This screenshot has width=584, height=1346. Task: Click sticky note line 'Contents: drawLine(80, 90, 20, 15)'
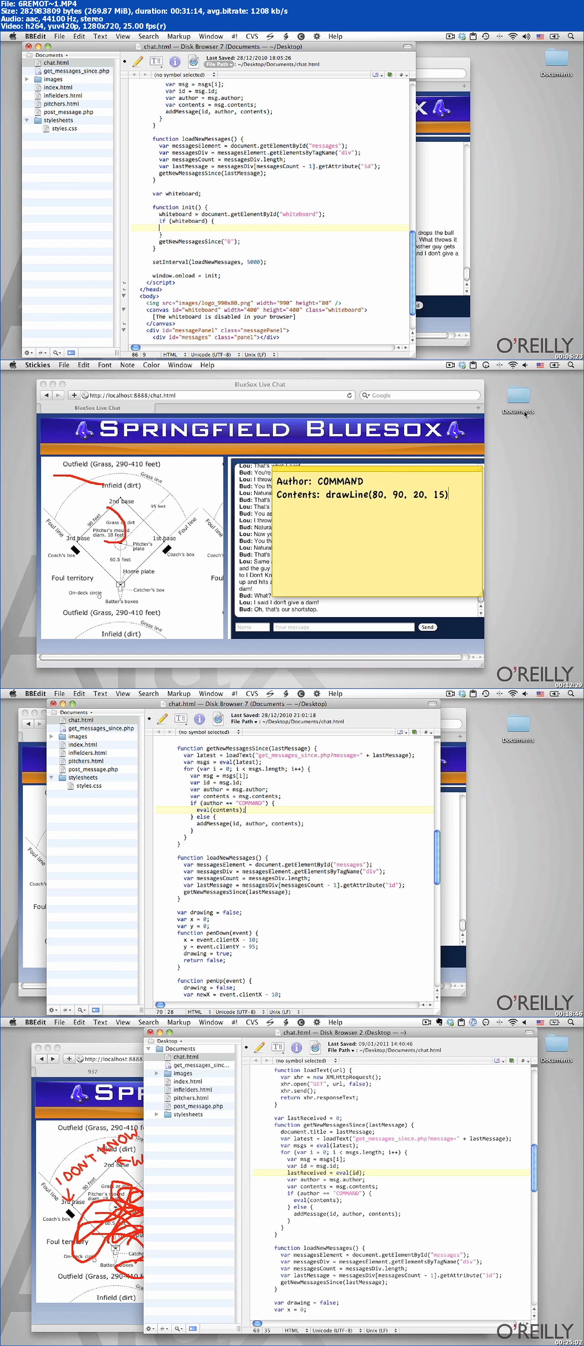[x=363, y=494]
